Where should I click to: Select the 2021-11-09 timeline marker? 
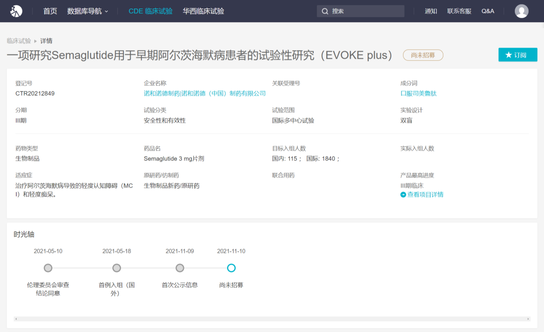click(x=180, y=268)
